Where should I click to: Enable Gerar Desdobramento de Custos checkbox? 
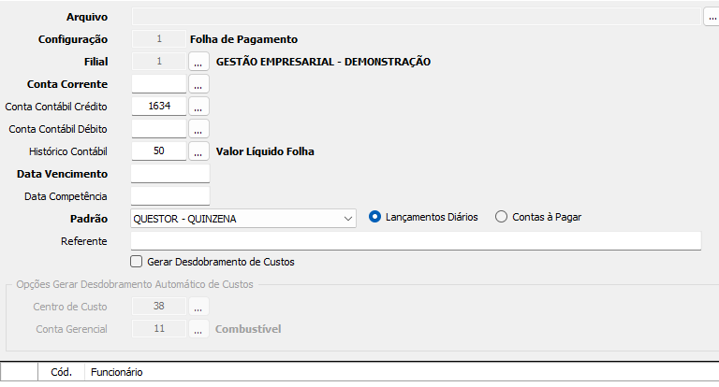(137, 262)
